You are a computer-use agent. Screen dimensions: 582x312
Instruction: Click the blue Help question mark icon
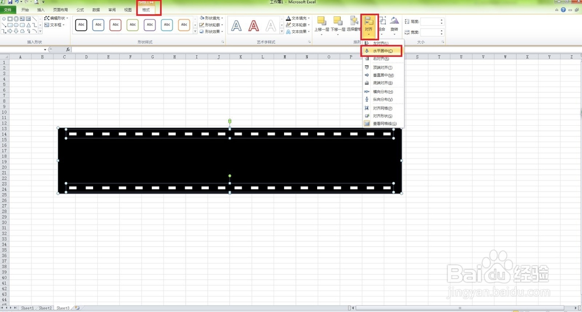[563, 10]
